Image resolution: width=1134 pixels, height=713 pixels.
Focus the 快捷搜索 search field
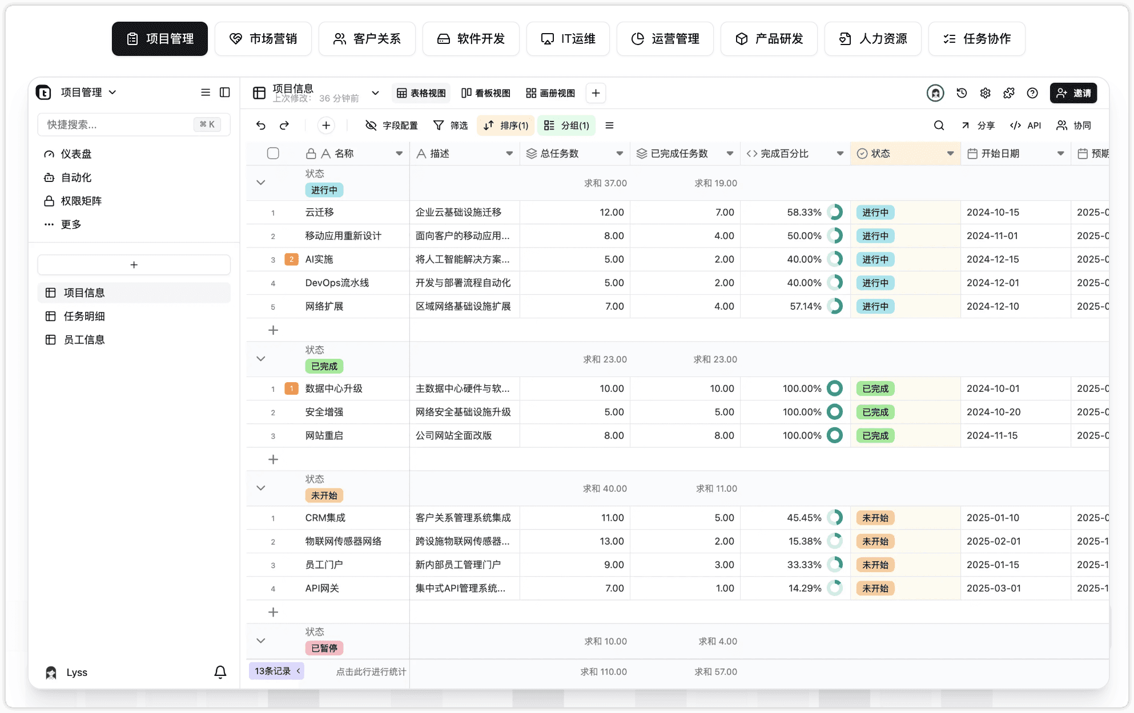tap(134, 124)
